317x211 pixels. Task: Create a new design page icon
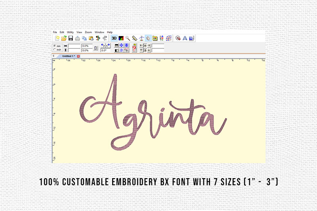click(x=57, y=38)
